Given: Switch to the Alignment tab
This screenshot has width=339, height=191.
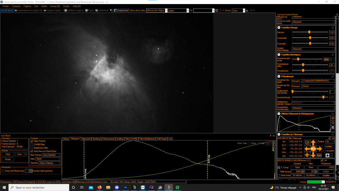Looking at the screenshot, I should pyautogui.click(x=86, y=139).
